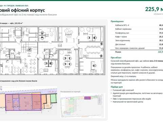Select the 'Кабінет керівника' row
Image resolution: width=163 pixels, height=122 pixels.
click(137, 29)
